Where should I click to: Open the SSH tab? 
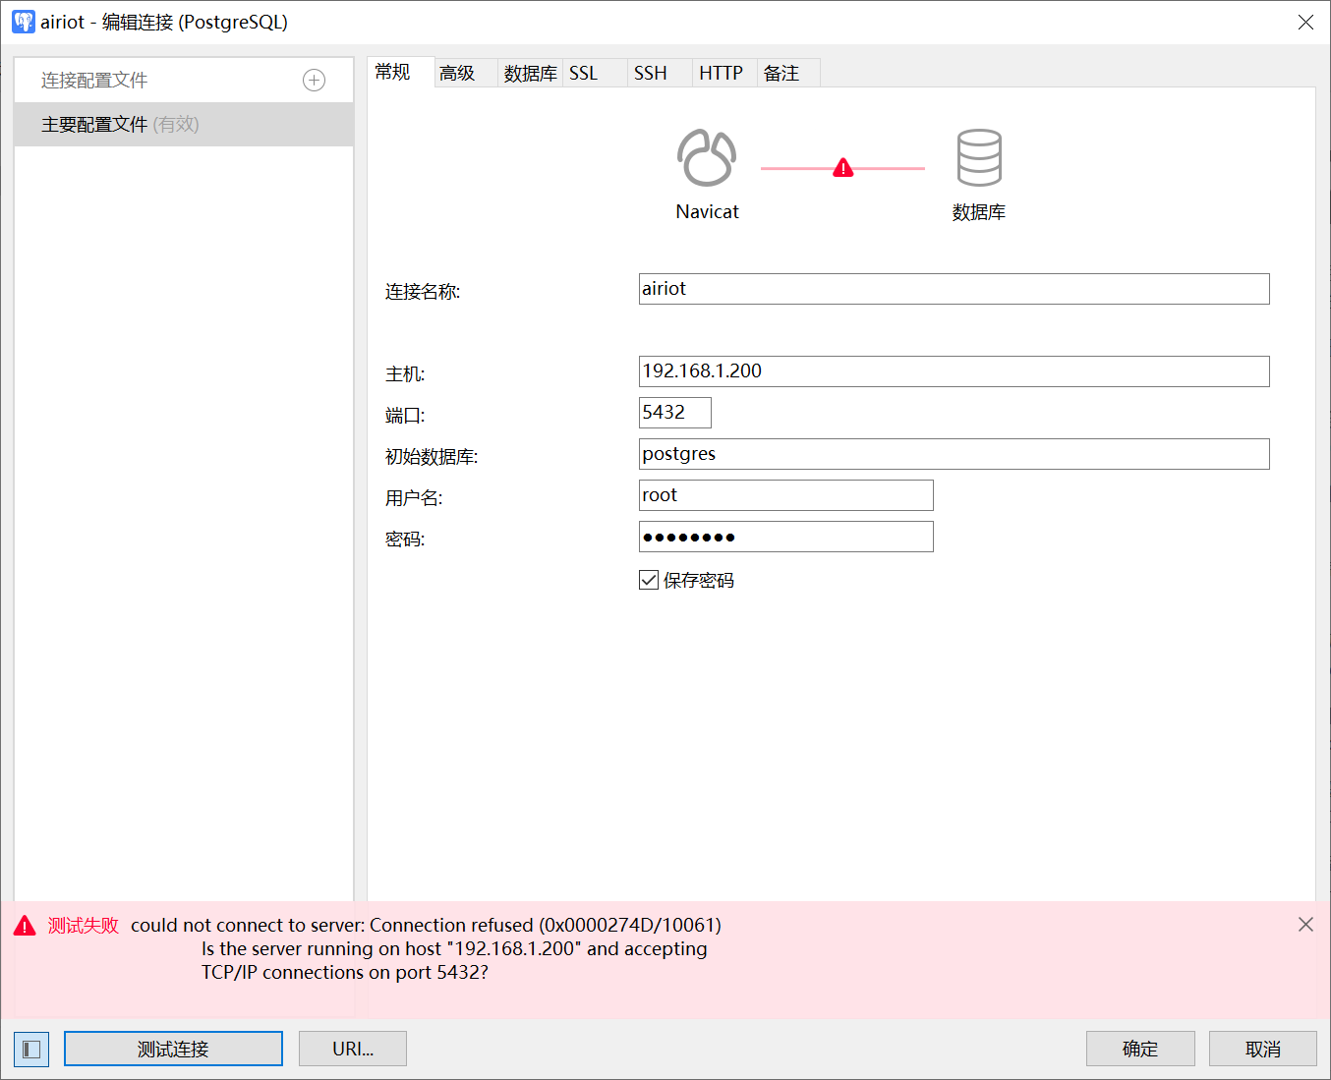[x=650, y=74]
